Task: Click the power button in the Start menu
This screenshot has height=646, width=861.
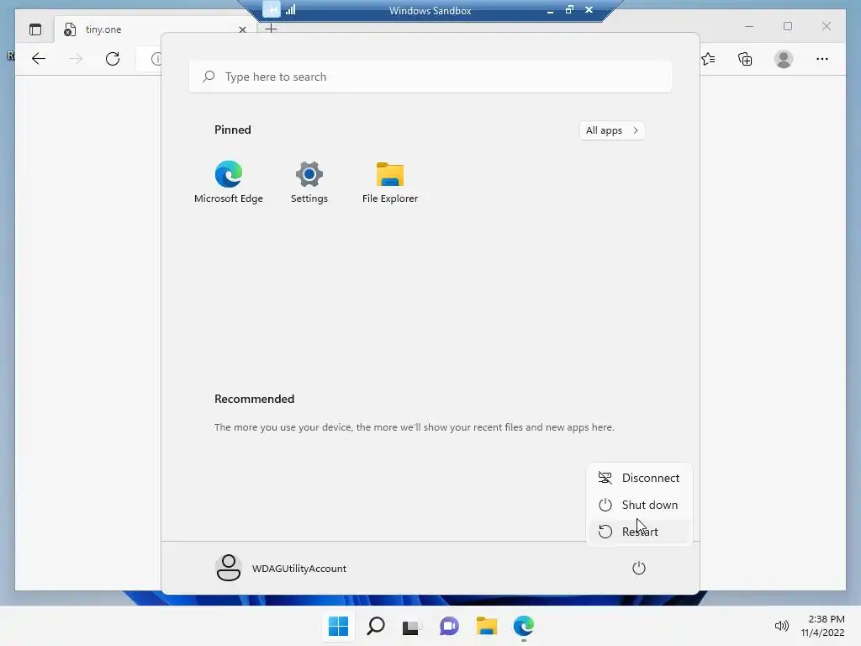Action: pos(639,568)
